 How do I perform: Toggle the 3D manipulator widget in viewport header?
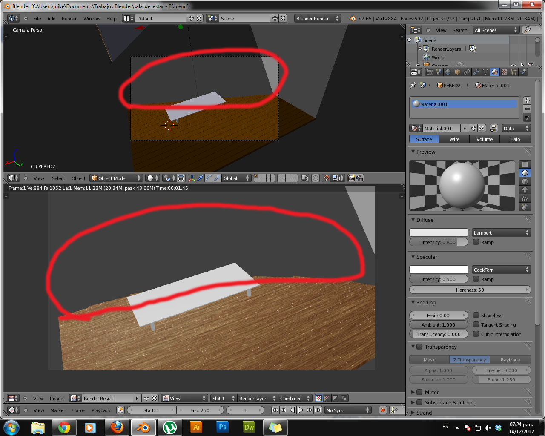[x=192, y=178]
